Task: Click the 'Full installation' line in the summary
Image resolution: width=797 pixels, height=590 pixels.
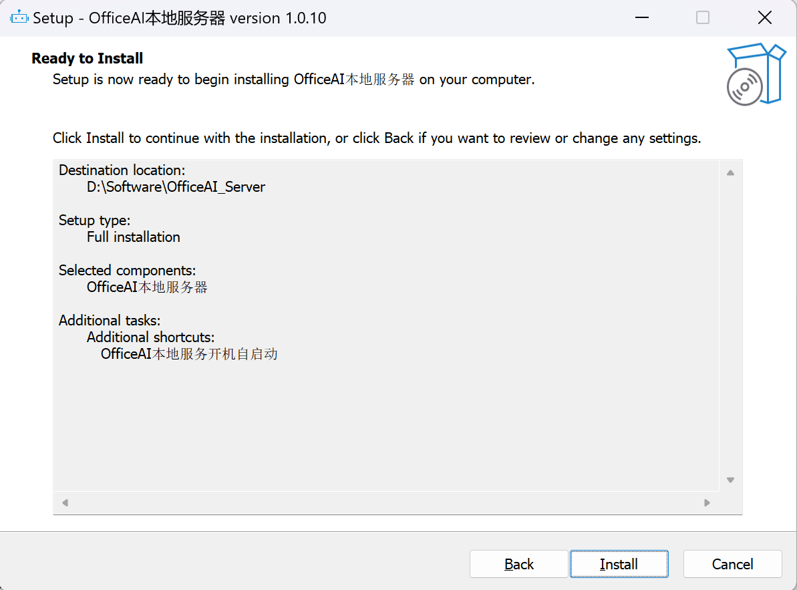Action: (133, 237)
